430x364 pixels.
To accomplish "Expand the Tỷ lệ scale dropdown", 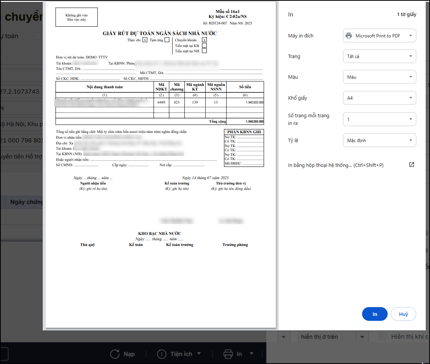I will (x=379, y=140).
